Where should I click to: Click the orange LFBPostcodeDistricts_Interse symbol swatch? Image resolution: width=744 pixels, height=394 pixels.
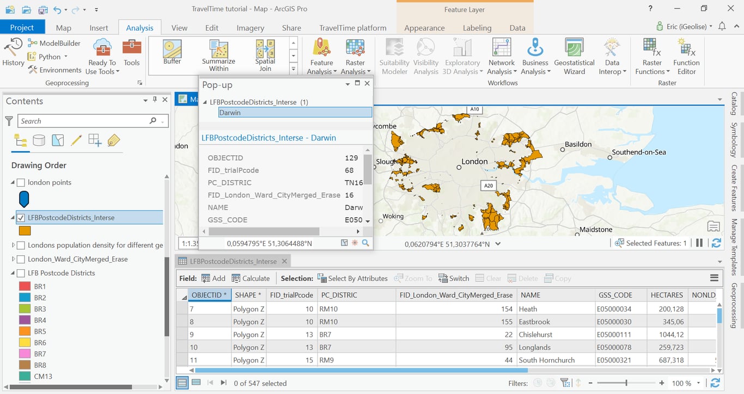(x=25, y=231)
